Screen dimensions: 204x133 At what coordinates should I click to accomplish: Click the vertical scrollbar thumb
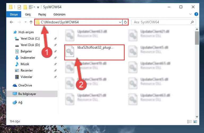click(197, 38)
